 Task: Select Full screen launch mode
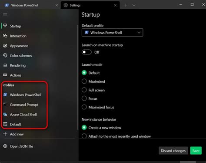pyautogui.click(x=84, y=90)
